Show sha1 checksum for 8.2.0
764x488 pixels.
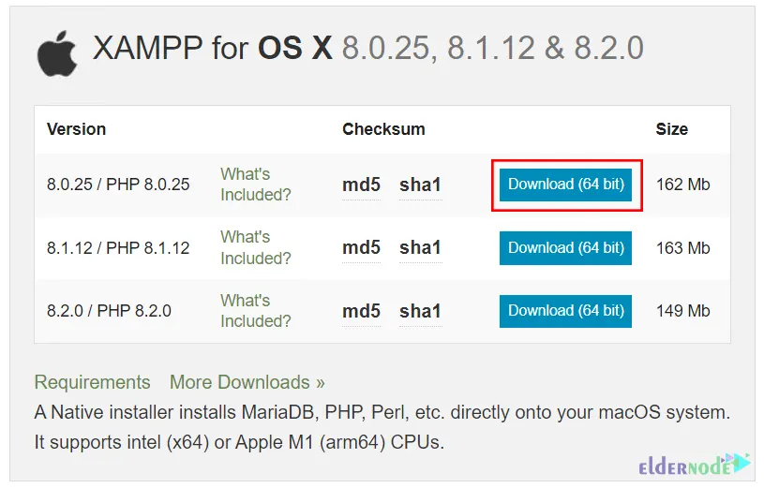421,311
